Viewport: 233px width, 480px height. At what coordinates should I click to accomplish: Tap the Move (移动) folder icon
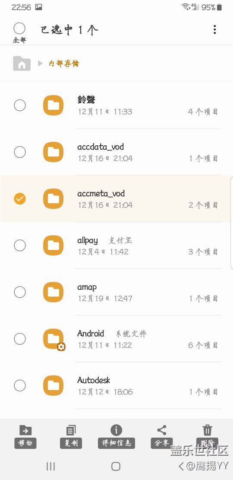(x=25, y=430)
